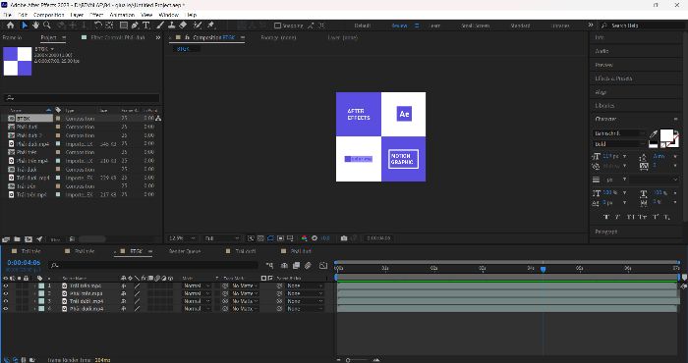The height and width of the screenshot is (363, 688).
Task: Switch to the Trái trên timeline tab
Action: [x=30, y=251]
